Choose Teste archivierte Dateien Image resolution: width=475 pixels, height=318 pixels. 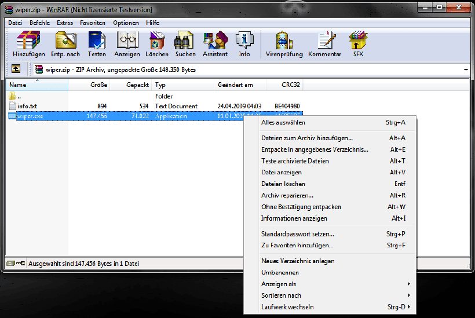click(x=330, y=161)
